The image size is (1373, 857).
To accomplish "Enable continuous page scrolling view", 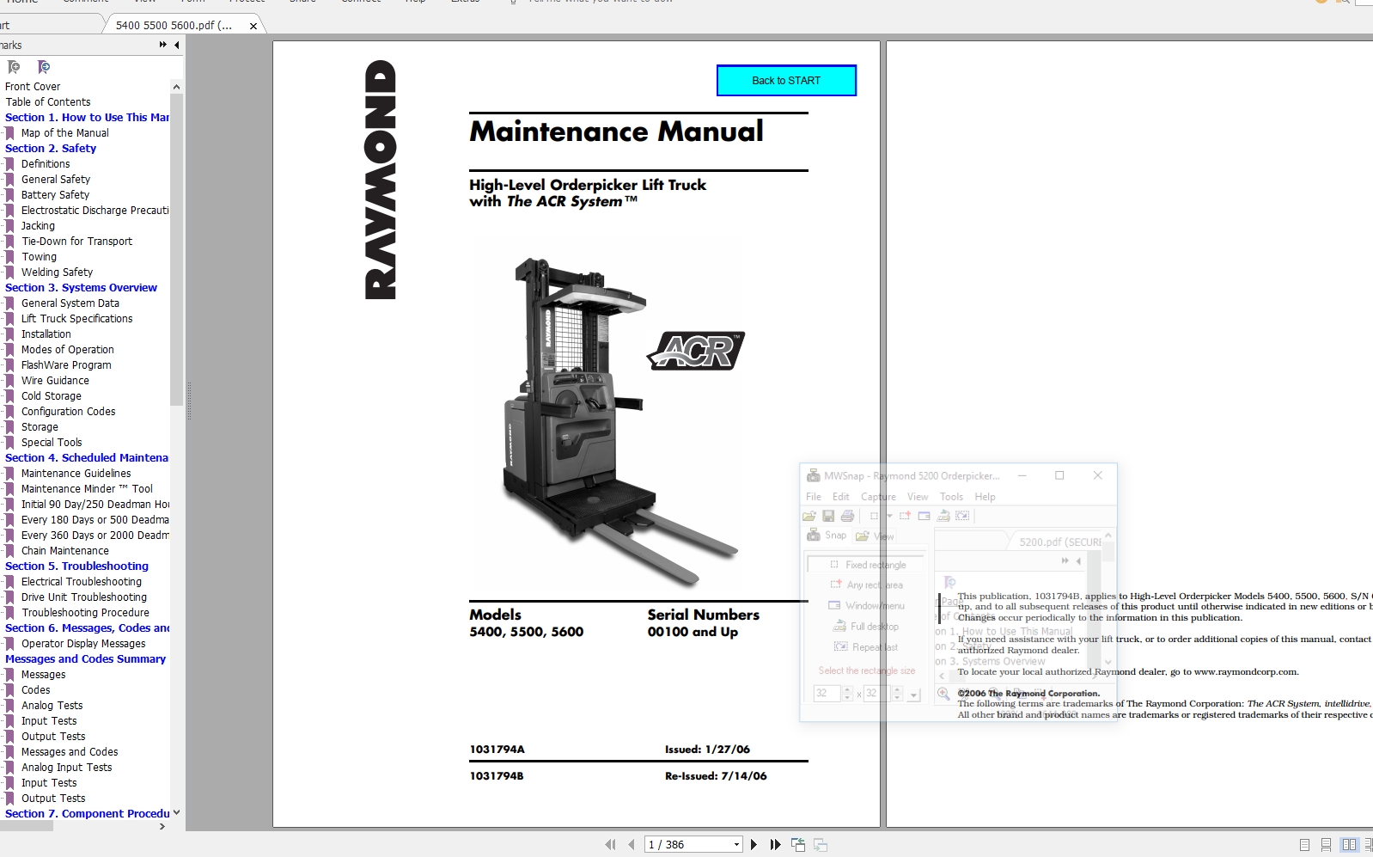I will pos(1326,845).
